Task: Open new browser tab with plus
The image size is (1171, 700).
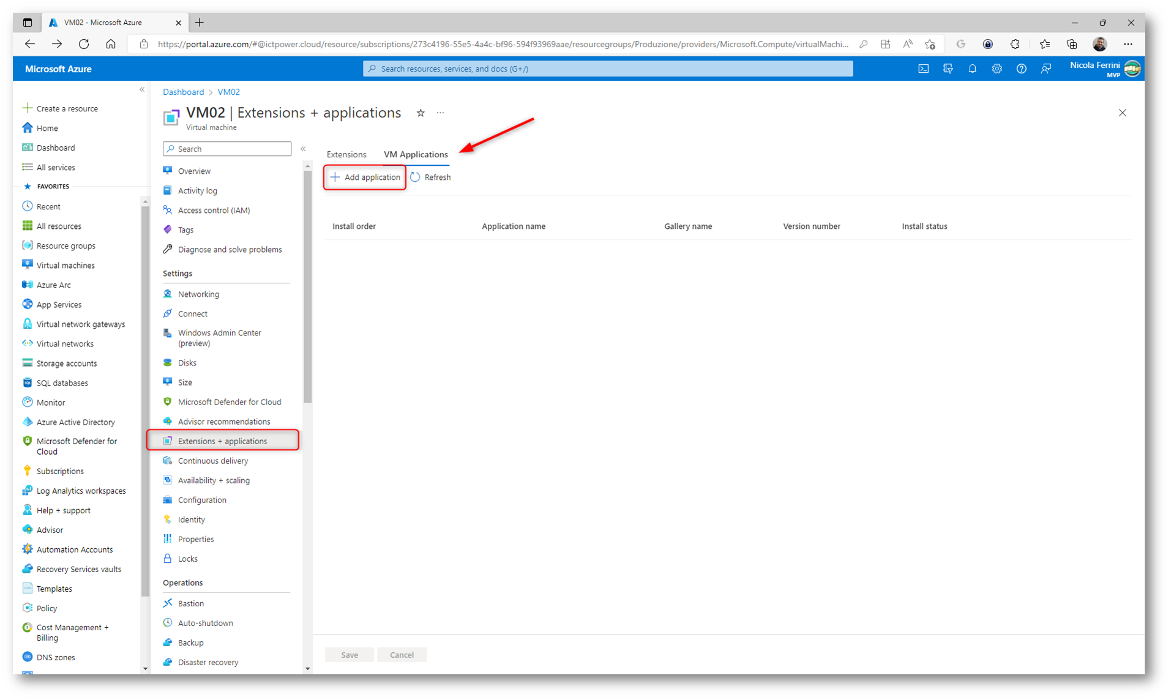Action: tap(200, 23)
